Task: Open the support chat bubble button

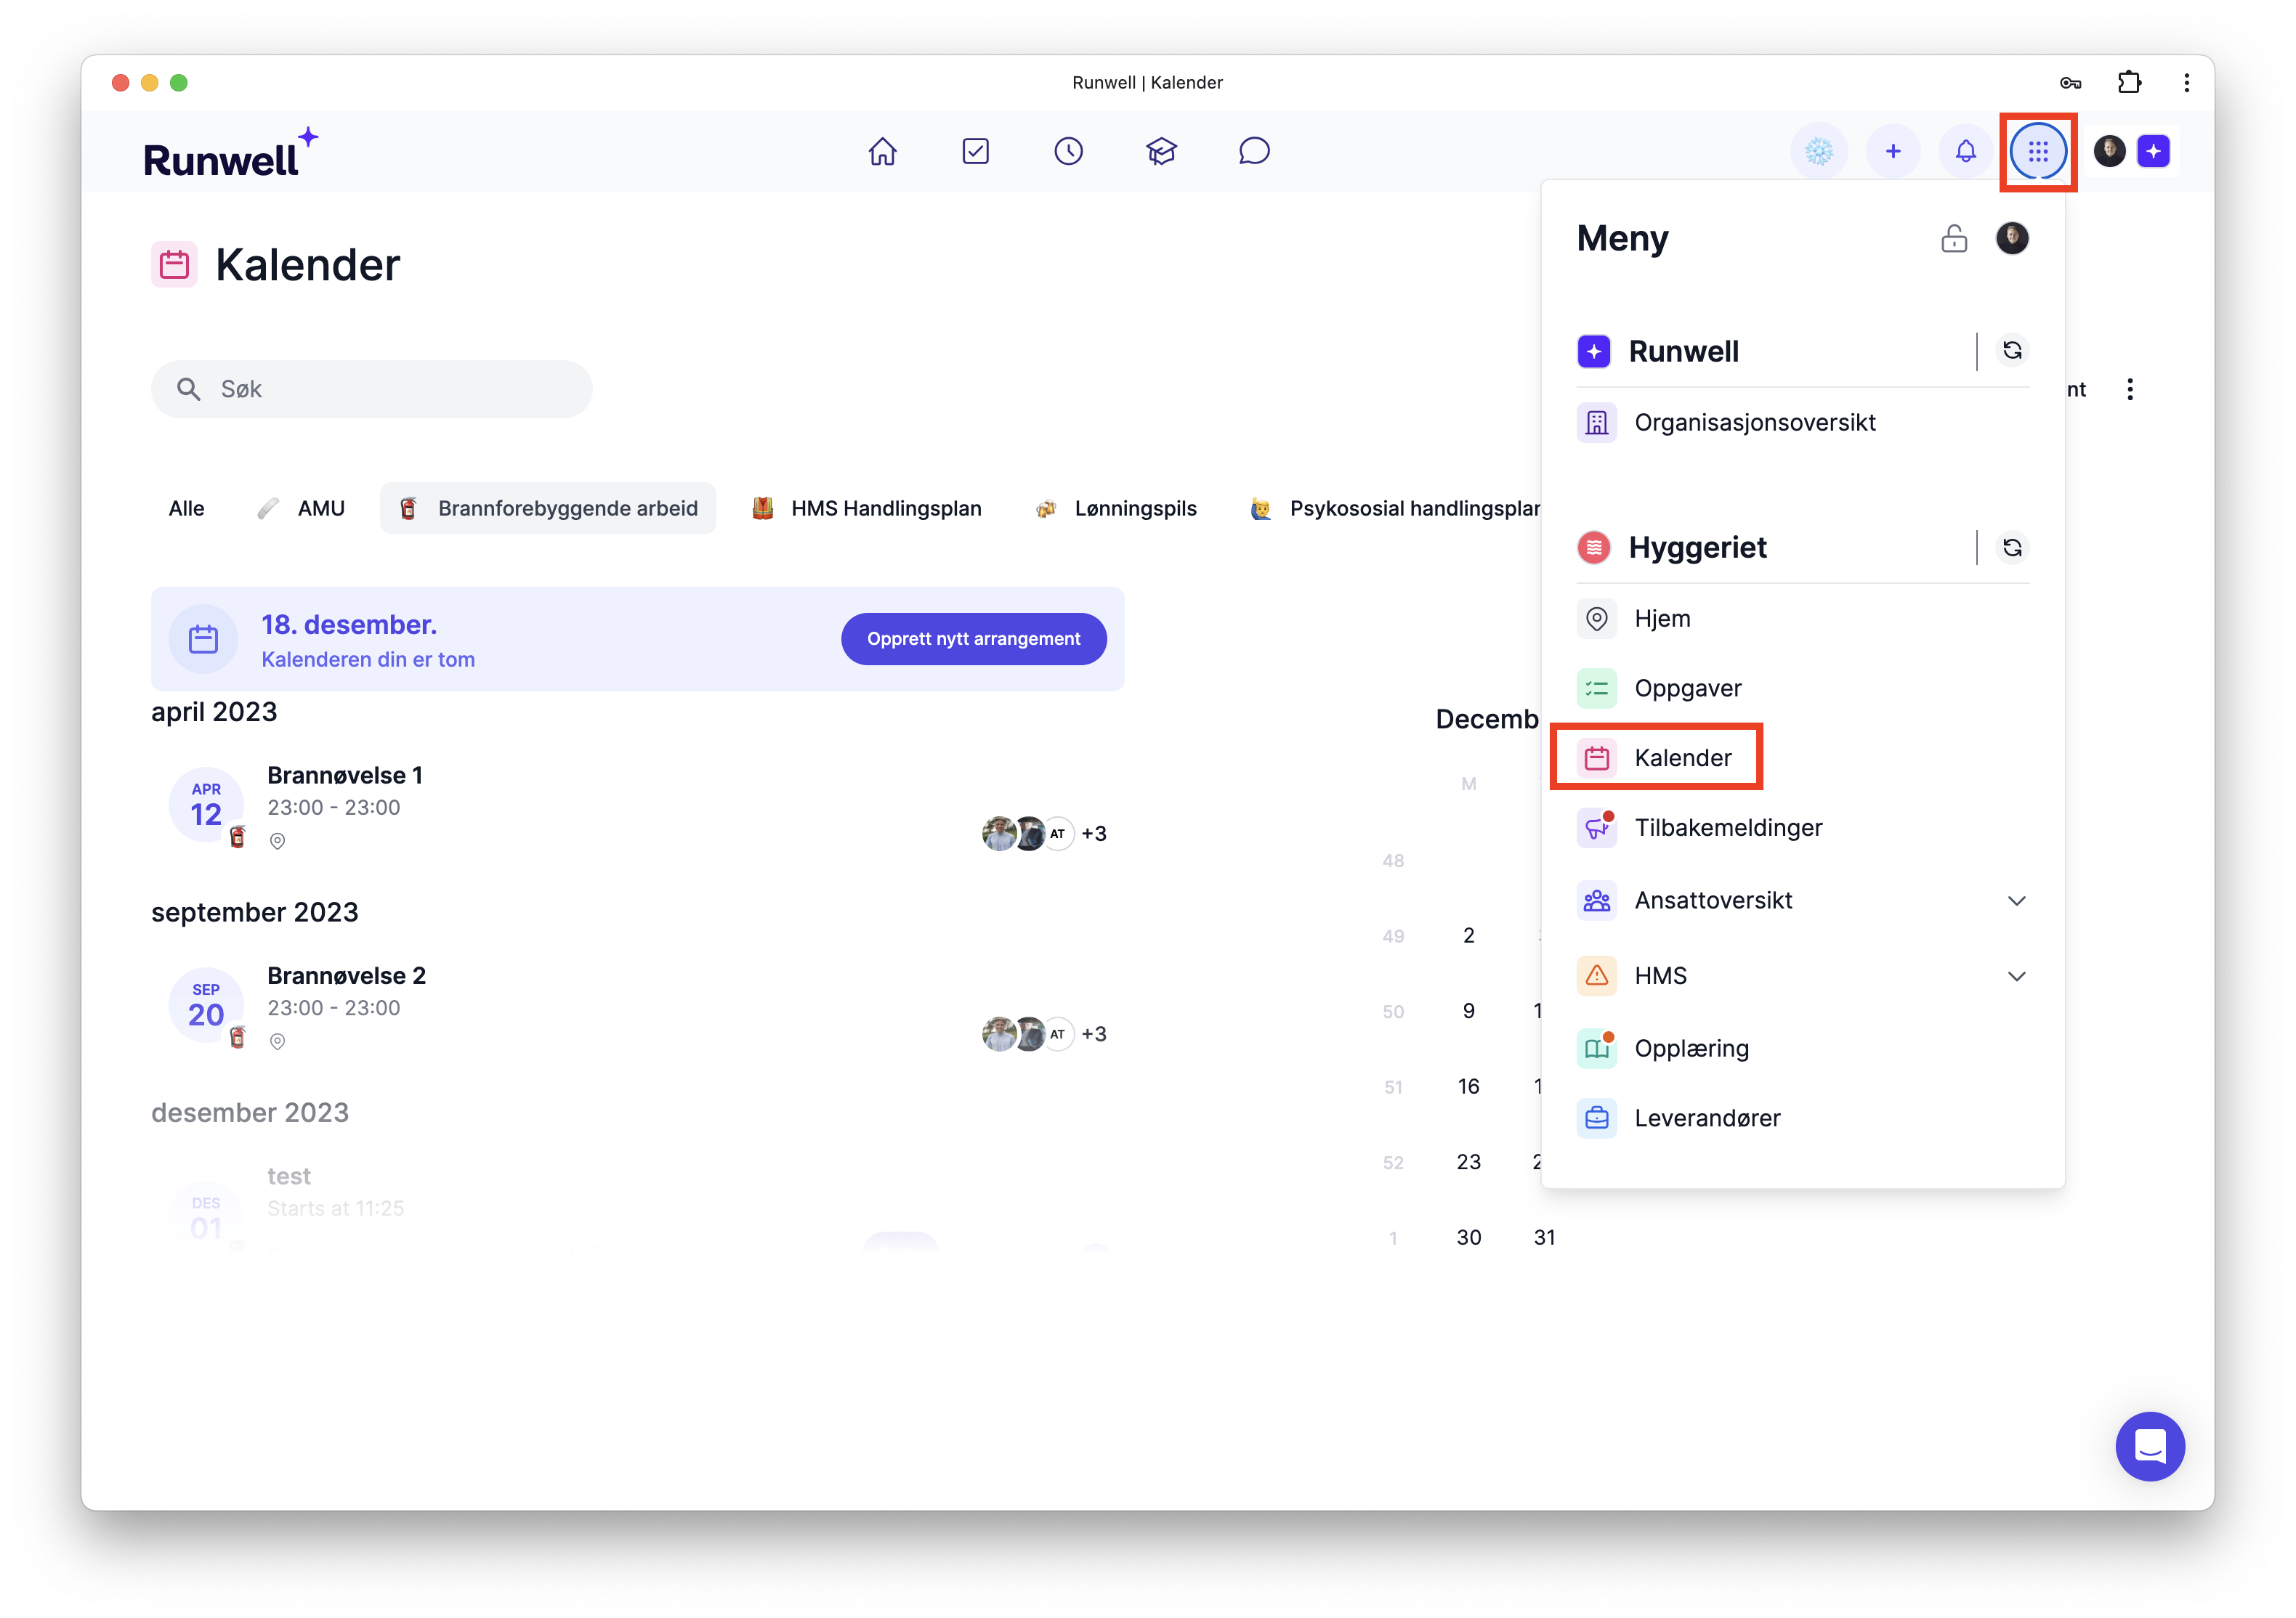Action: tap(2150, 1446)
